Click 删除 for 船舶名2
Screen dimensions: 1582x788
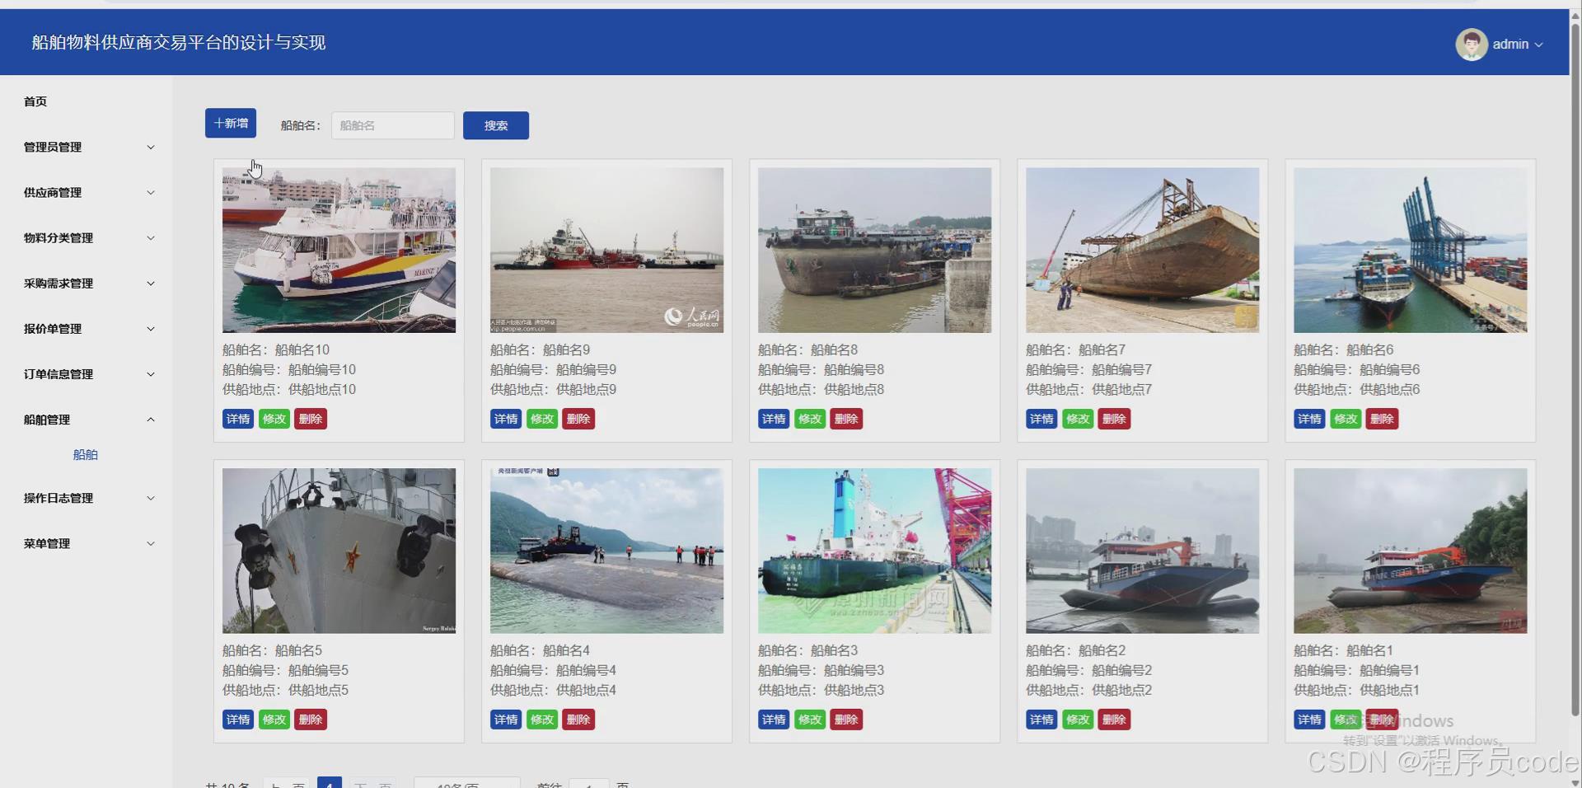(x=1114, y=720)
